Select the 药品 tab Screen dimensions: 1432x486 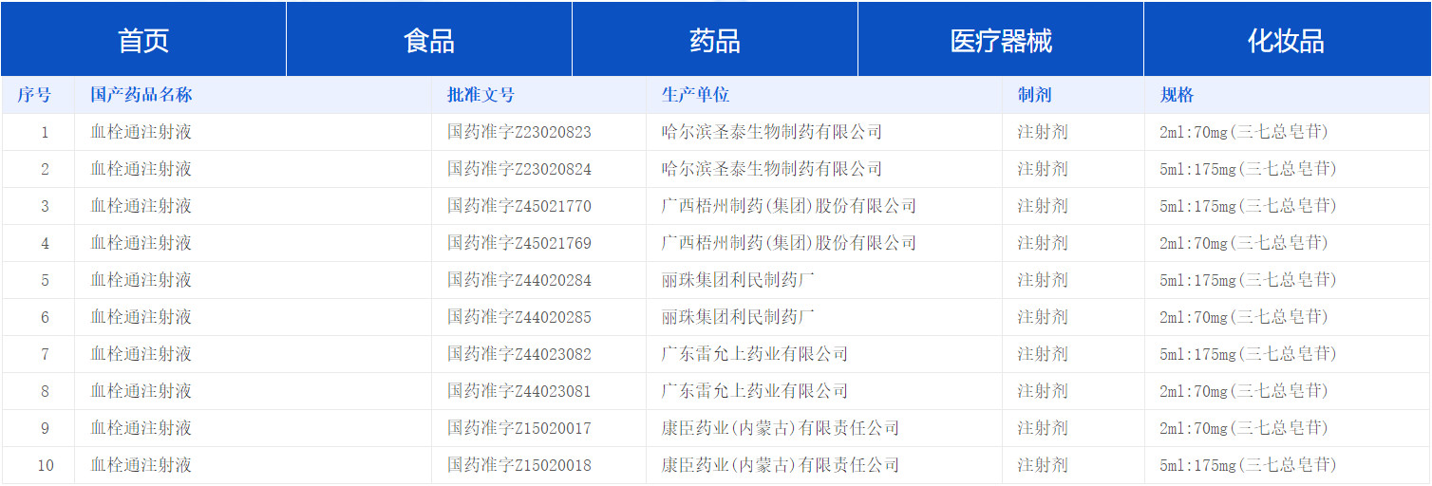715,40
